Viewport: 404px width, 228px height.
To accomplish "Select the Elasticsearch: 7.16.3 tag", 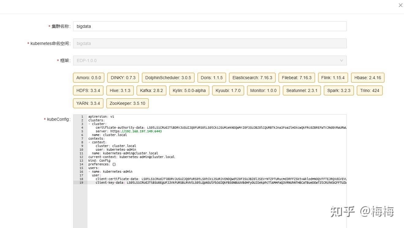I will click(x=252, y=78).
